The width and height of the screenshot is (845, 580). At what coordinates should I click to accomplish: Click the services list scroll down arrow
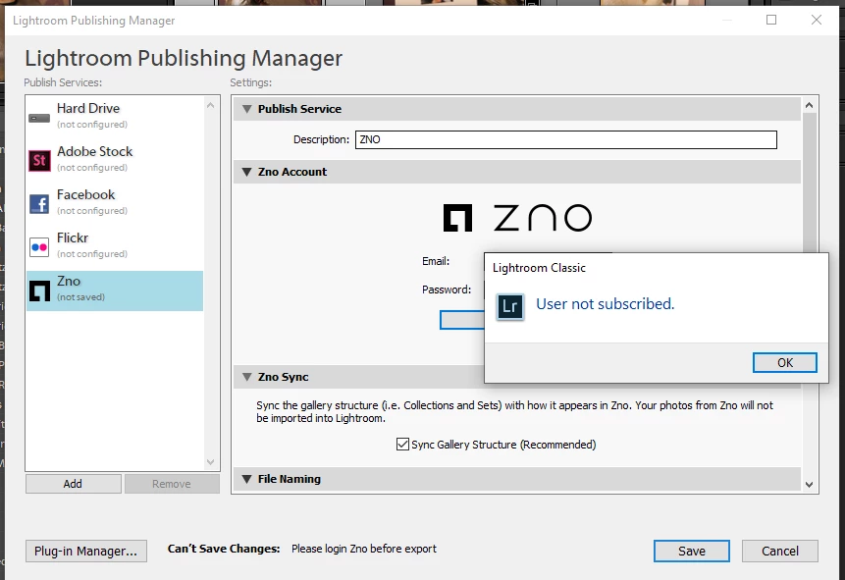click(x=211, y=462)
